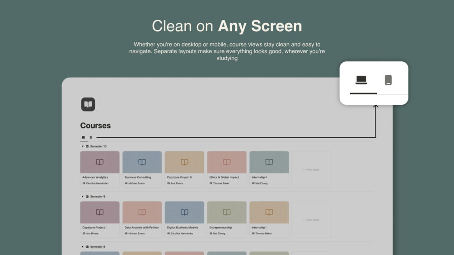Select the large laptop view icon

[361, 80]
